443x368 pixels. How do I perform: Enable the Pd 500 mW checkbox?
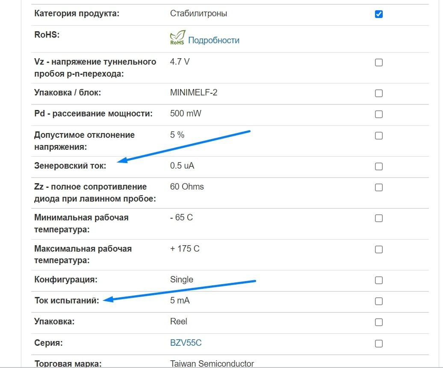pos(378,114)
